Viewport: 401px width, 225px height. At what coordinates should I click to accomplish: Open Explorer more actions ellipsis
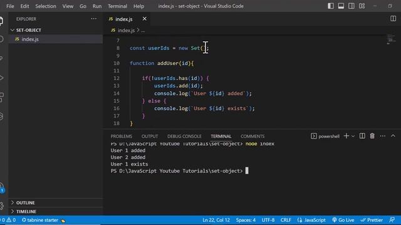tap(93, 19)
